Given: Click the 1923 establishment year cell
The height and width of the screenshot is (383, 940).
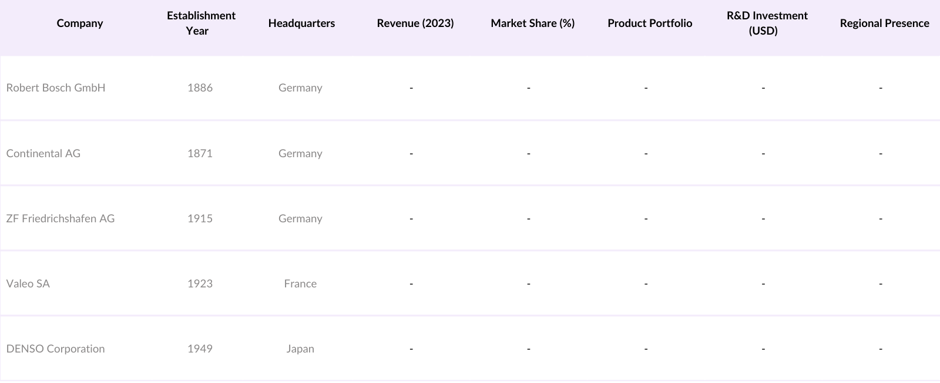Looking at the screenshot, I should (200, 284).
